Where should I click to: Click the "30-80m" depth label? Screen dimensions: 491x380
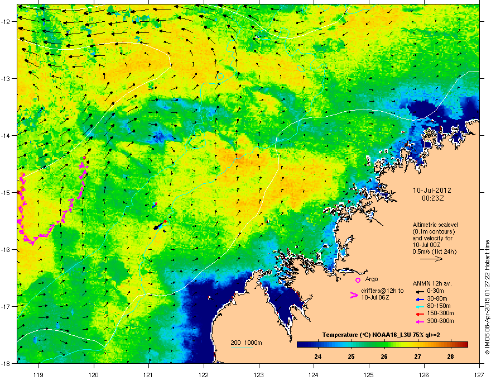tap(437, 298)
